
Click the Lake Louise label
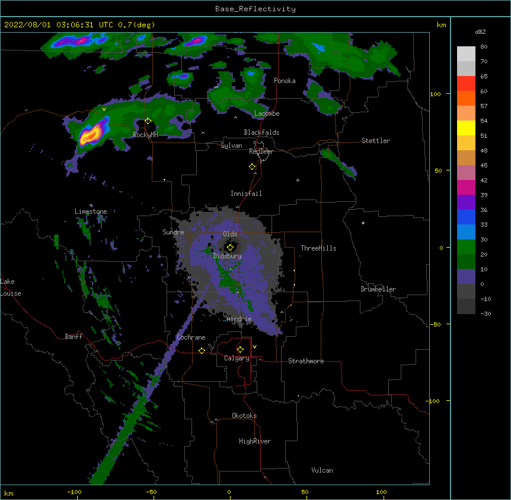coord(11,287)
